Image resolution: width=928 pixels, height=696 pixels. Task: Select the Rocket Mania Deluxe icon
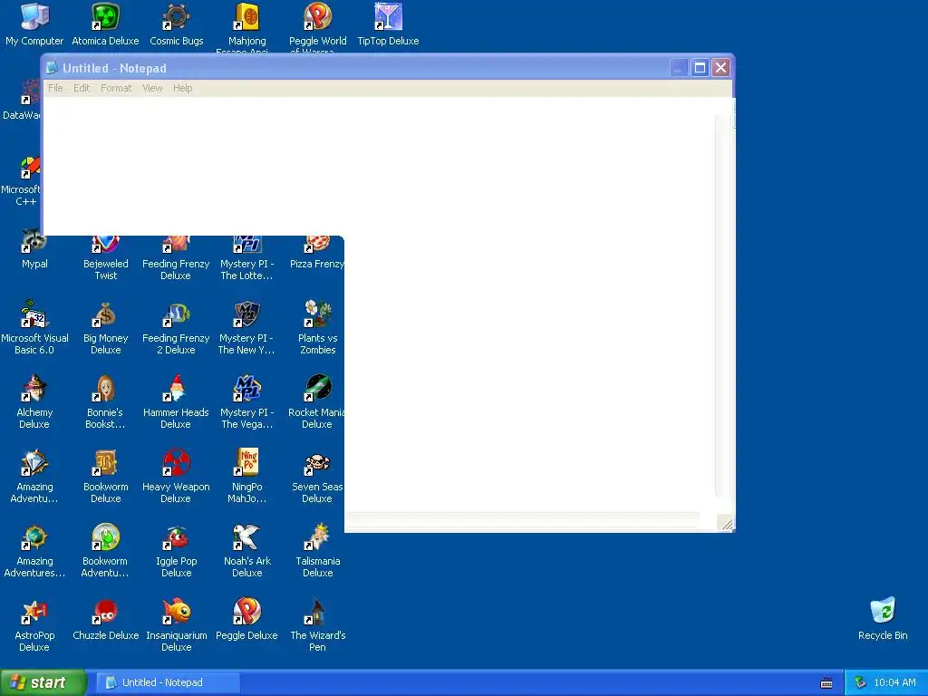316,401
